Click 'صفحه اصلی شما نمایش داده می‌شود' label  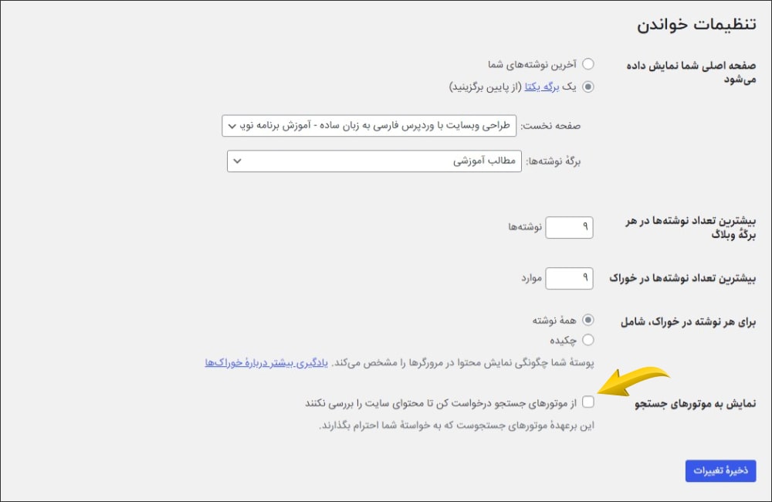[691, 73]
